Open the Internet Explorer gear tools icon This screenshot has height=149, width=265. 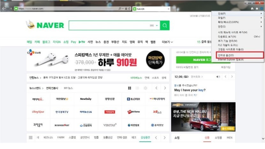click(261, 9)
